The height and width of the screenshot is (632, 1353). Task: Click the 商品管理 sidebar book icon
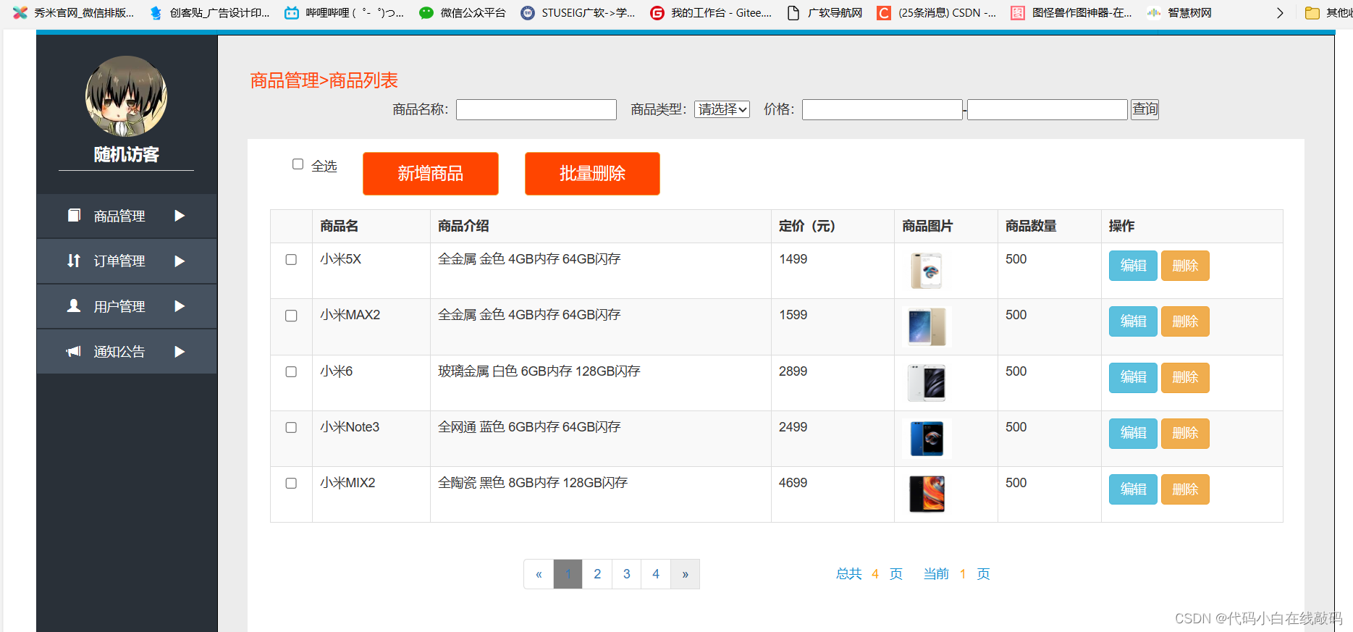(x=74, y=215)
